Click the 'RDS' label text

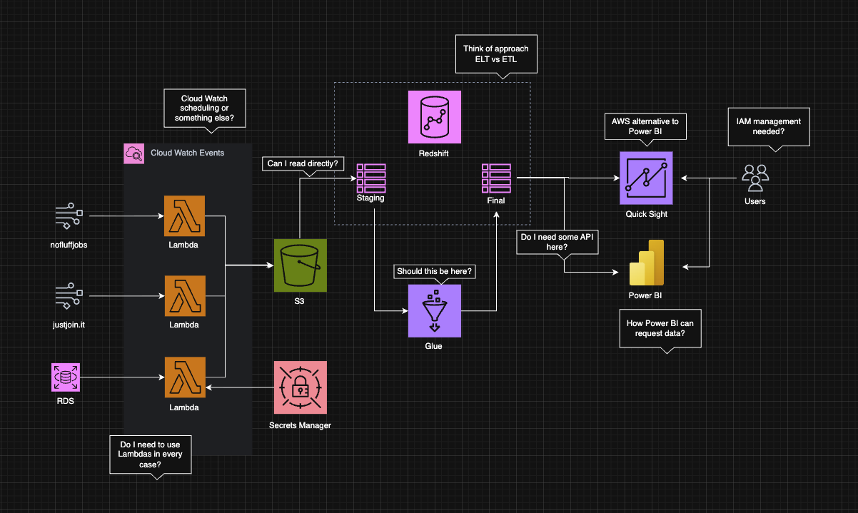click(65, 401)
